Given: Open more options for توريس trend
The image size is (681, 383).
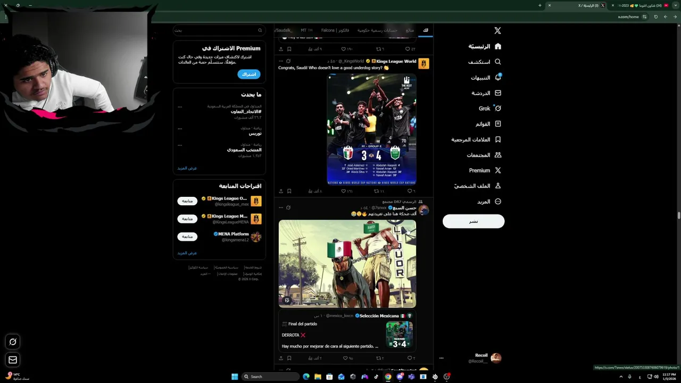Looking at the screenshot, I should [x=180, y=128].
